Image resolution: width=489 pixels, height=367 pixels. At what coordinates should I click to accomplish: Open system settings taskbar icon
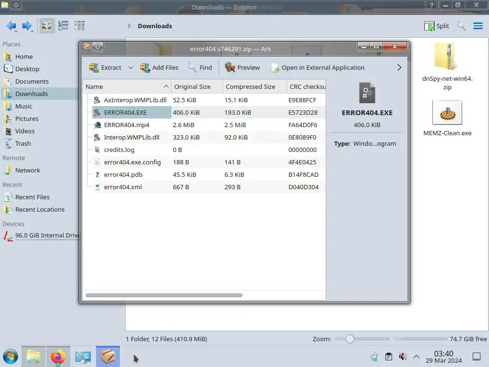pyautogui.click(x=83, y=356)
